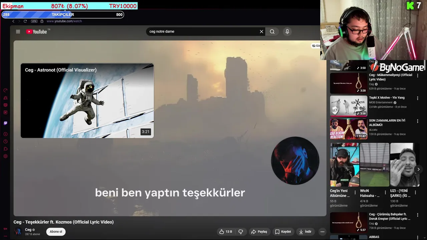Image resolution: width=427 pixels, height=240 pixels.
Task: Open options menu for Yin Yang video
Action: click(417, 98)
